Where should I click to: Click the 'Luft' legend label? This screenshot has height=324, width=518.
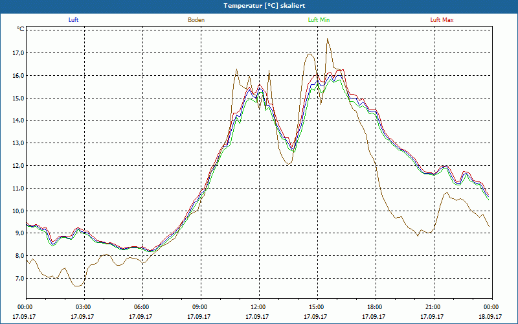click(73, 20)
